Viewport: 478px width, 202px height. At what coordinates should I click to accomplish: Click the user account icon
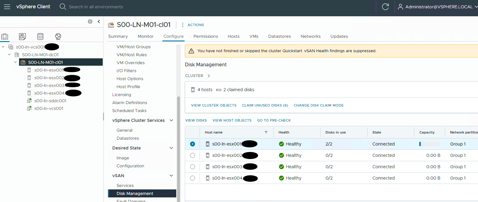click(x=400, y=7)
